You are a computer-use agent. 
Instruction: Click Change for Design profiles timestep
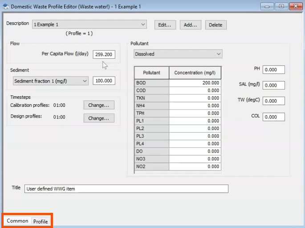(99, 118)
